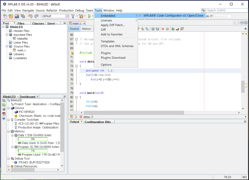
Task: Collapse the Memory node in Dashboard
Action: 9,131
